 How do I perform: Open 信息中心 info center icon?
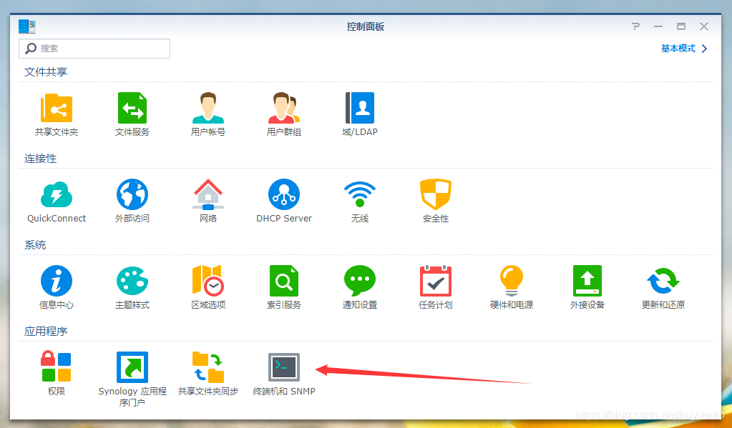(x=56, y=281)
